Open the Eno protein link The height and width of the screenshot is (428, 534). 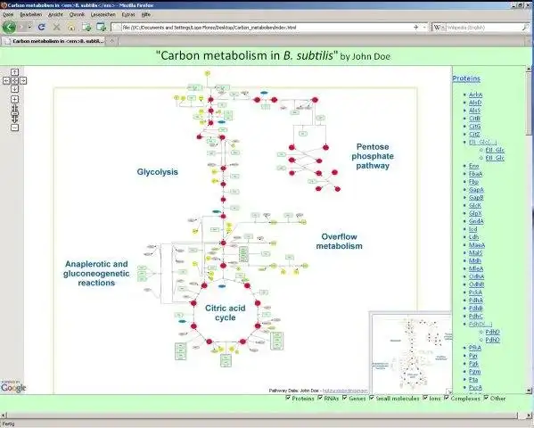pyautogui.click(x=473, y=166)
